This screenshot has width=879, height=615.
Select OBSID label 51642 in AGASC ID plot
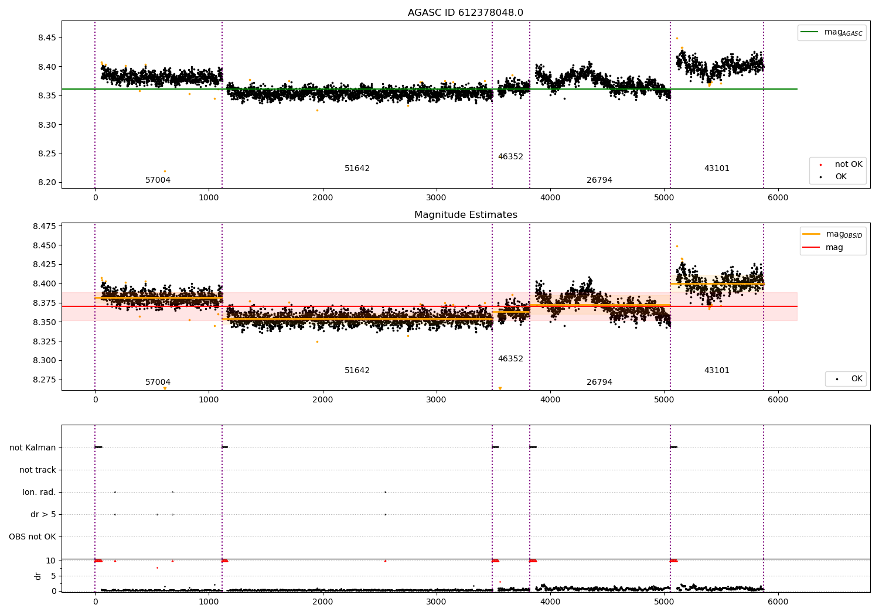click(x=357, y=169)
